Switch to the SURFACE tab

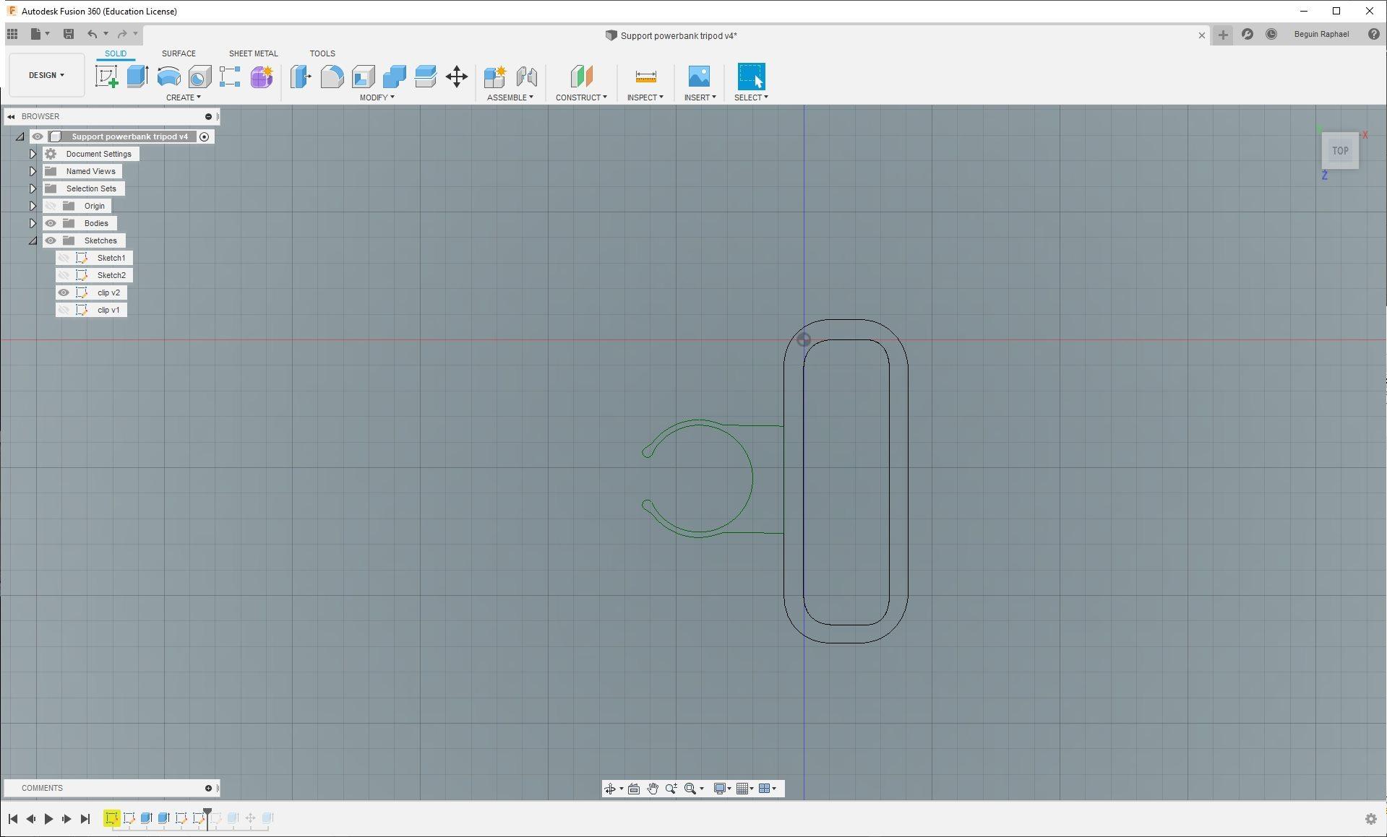179,53
